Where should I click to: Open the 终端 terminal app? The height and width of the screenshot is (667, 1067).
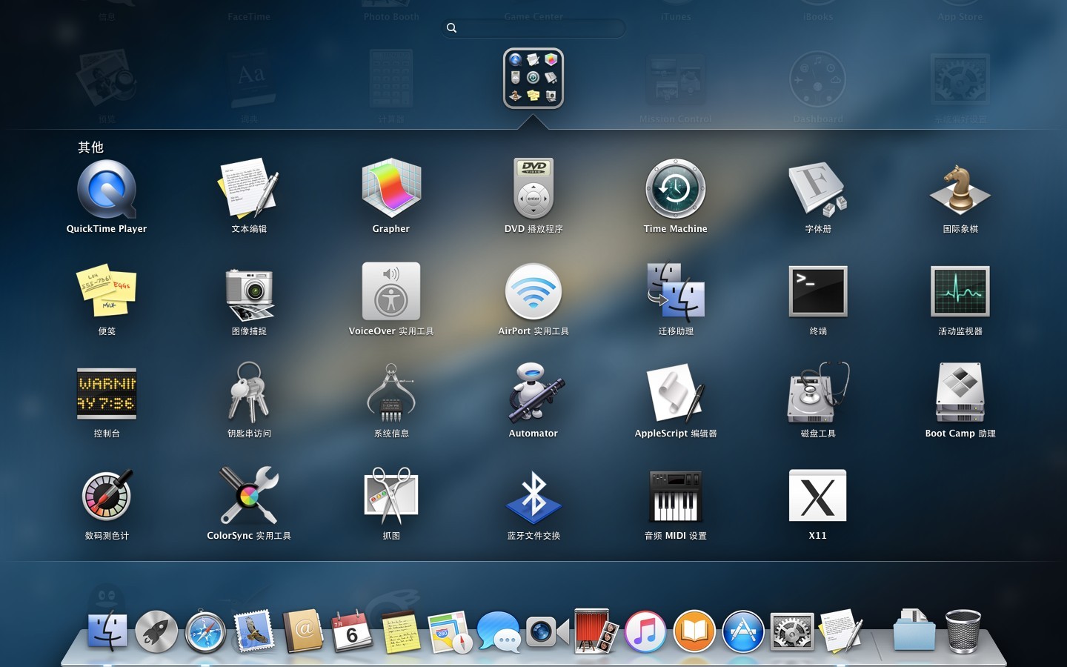(x=818, y=291)
